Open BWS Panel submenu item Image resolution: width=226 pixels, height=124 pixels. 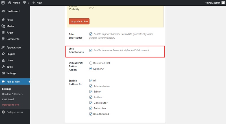pyautogui.click(x=8, y=99)
